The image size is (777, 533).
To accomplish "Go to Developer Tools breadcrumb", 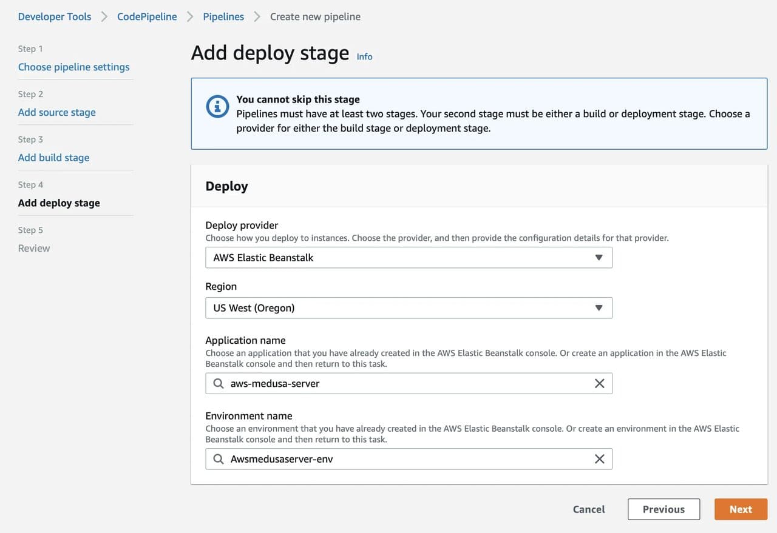I will (x=55, y=16).
